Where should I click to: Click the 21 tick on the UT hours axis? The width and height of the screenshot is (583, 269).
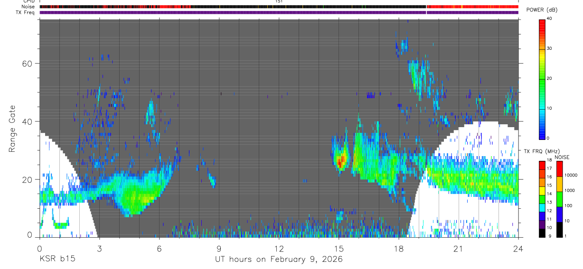click(458, 249)
